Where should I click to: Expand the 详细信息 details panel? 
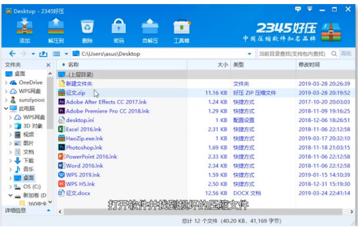[48, 211]
